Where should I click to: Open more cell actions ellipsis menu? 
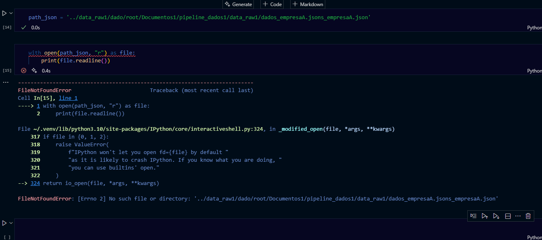(x=518, y=216)
